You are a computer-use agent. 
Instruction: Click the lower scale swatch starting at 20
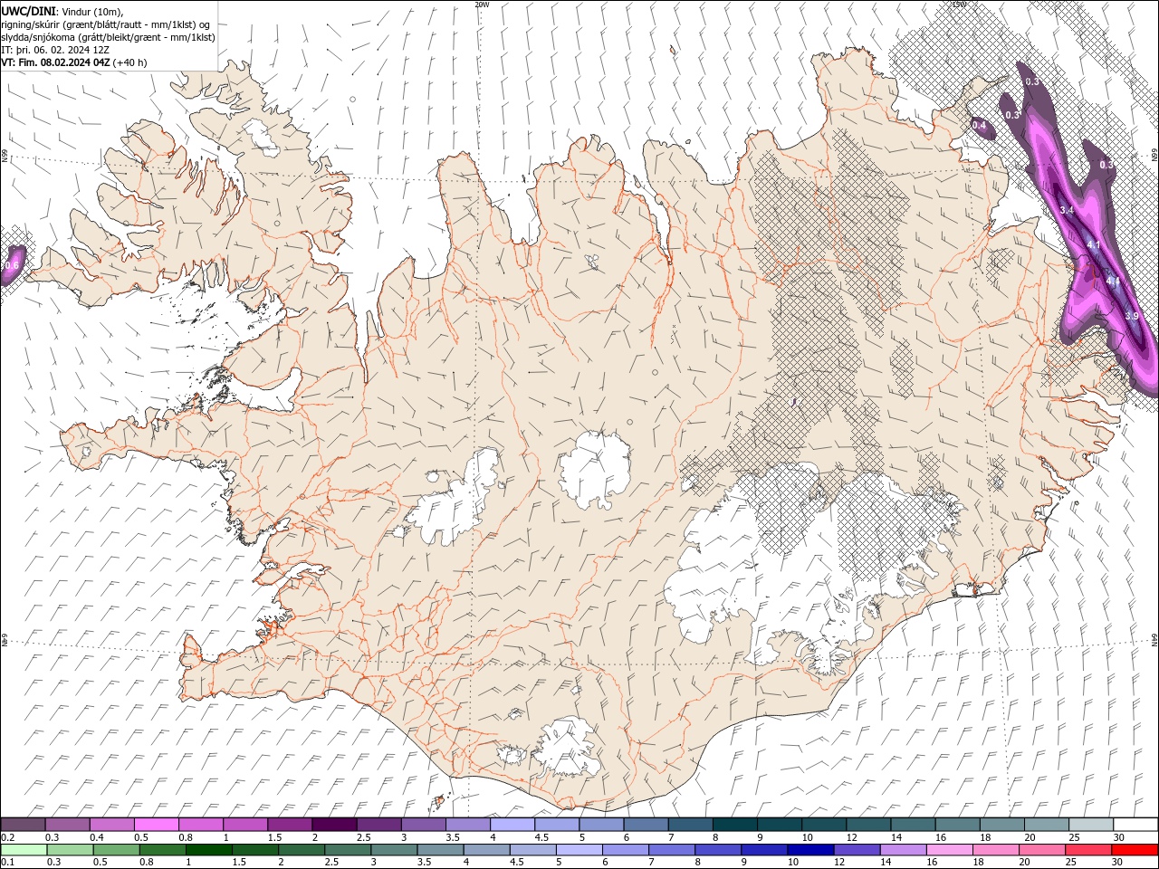[x=1041, y=850]
